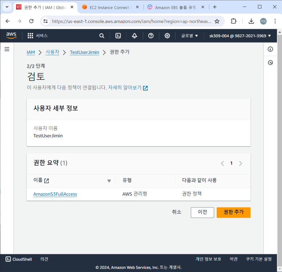Open the 약관 terms link
The width and height of the screenshot is (282, 272).
[x=233, y=259]
